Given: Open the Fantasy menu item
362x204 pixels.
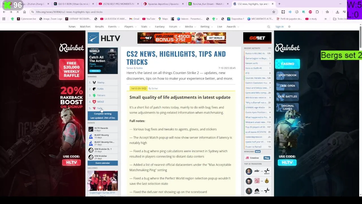Looking at the screenshot, I should click(160, 27).
